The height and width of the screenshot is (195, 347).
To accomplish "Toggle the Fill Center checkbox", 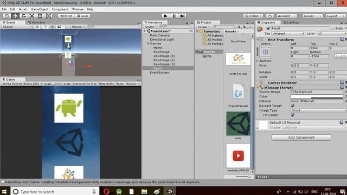I will click(292, 115).
